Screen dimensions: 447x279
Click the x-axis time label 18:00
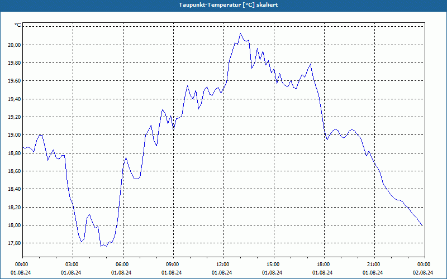pos(324,264)
